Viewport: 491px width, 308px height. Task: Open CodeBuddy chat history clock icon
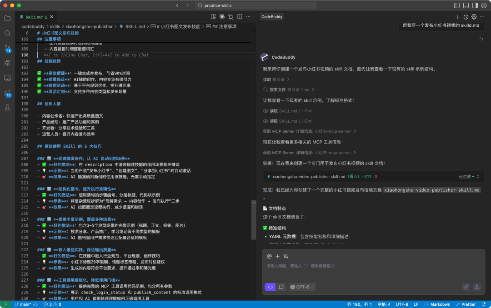[466, 17]
